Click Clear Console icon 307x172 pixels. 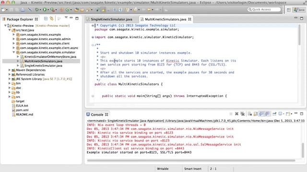249,114
